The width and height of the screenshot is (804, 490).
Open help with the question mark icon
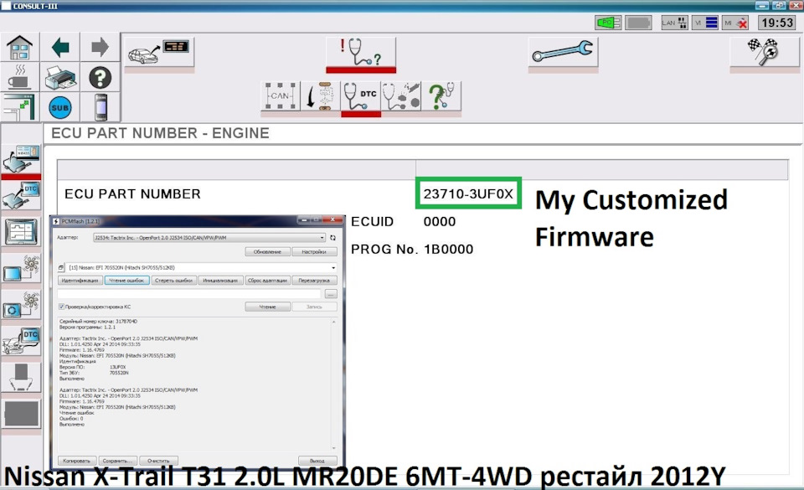100,78
